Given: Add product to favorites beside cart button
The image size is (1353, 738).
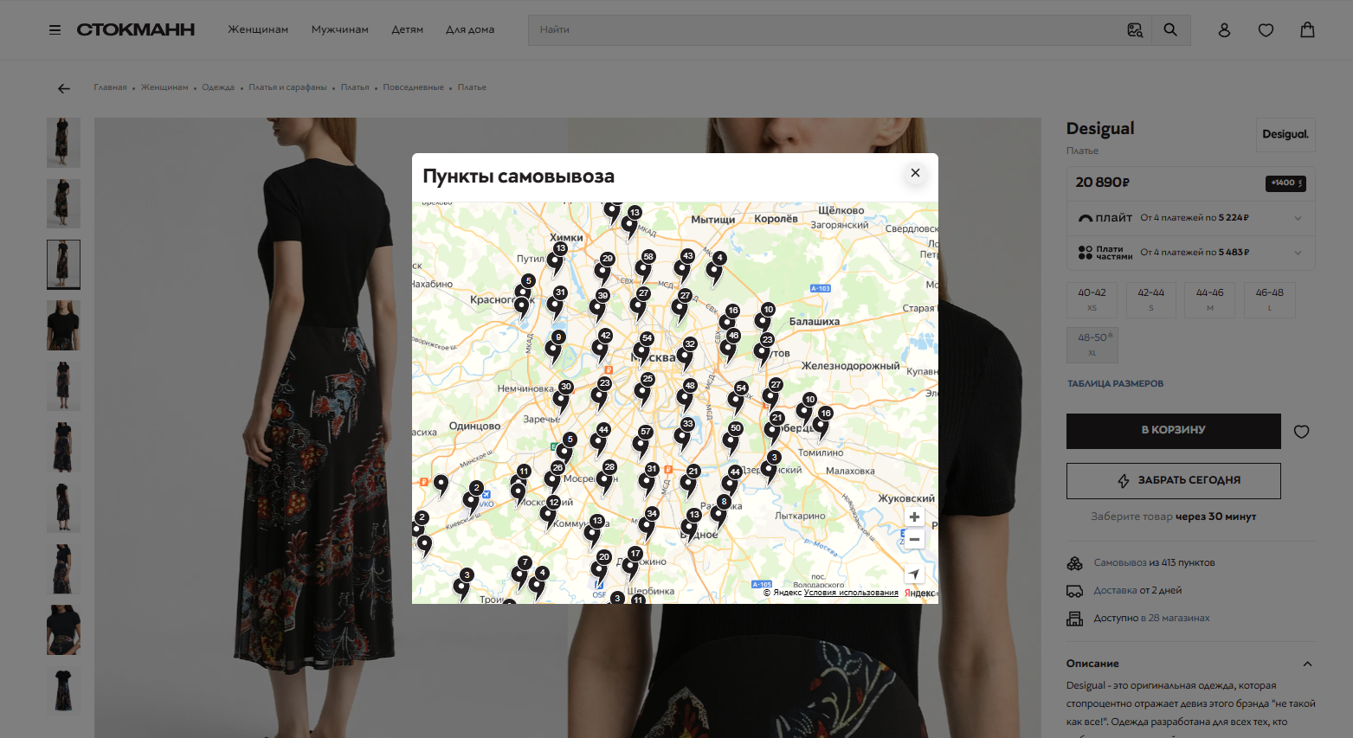Looking at the screenshot, I should [x=1301, y=432].
